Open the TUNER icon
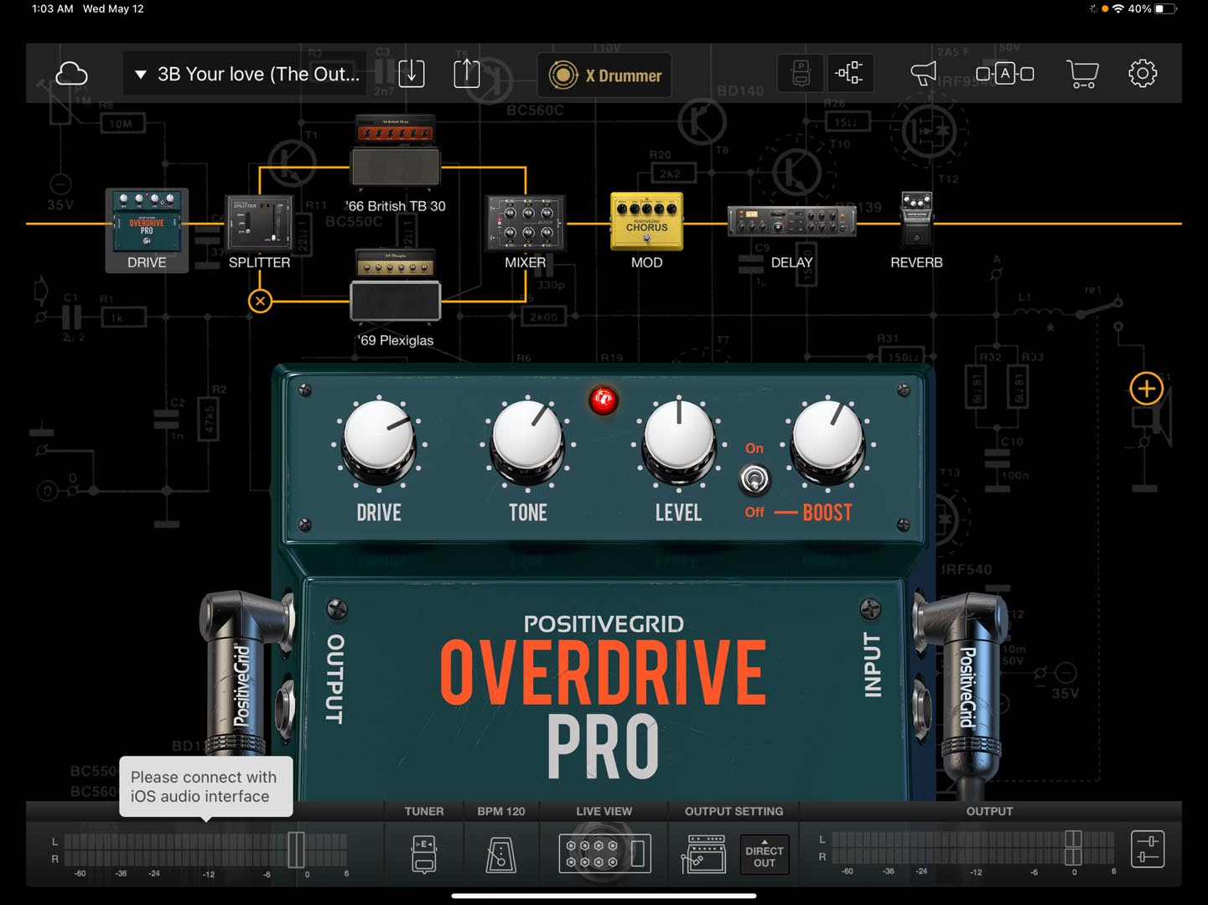 pos(424,854)
